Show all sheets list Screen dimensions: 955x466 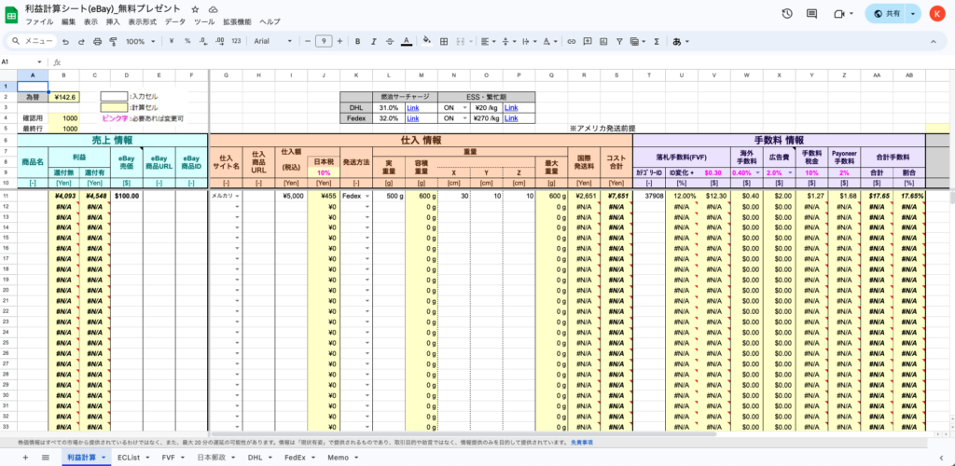click(x=45, y=457)
